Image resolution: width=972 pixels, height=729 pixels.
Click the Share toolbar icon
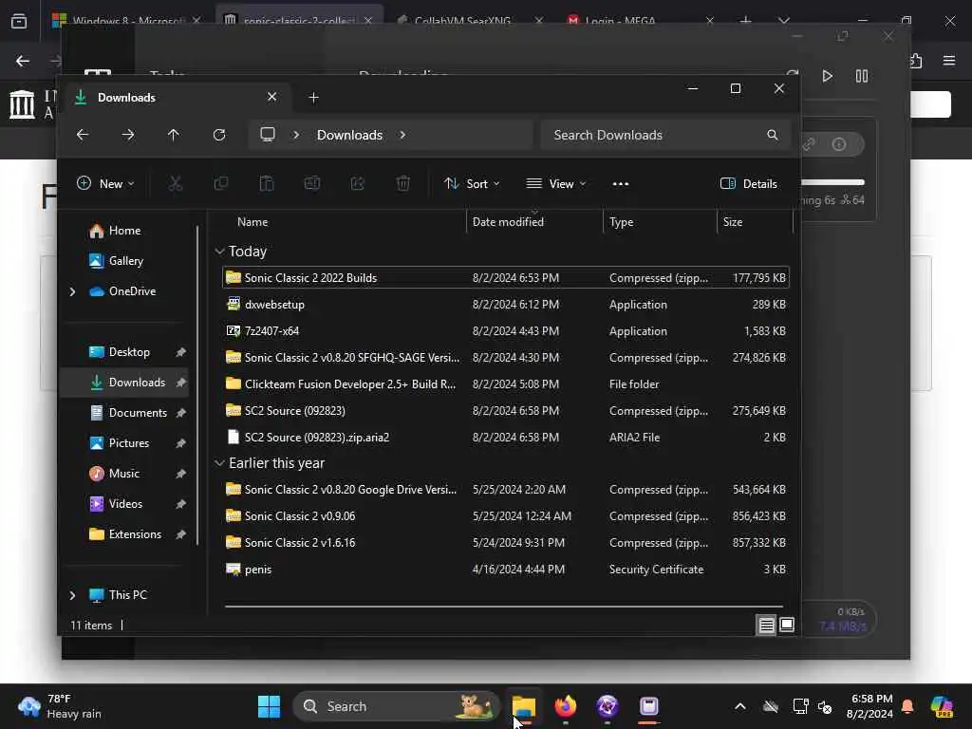[x=358, y=183]
